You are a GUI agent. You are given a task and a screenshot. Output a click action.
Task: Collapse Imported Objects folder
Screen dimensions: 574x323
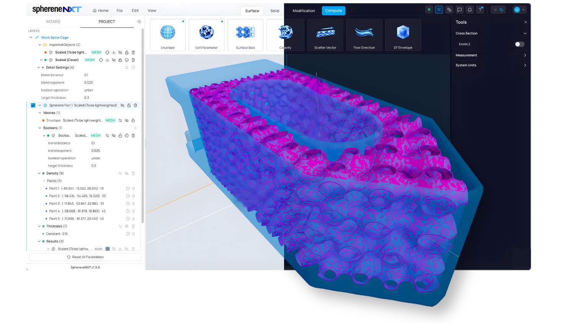click(40, 45)
